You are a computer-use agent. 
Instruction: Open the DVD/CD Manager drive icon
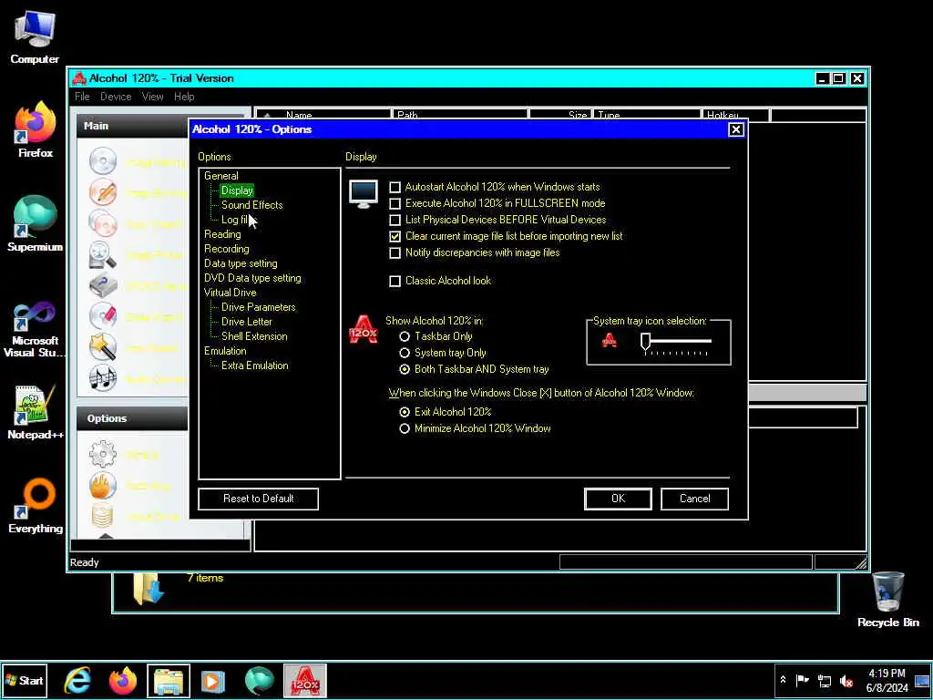[x=103, y=285]
